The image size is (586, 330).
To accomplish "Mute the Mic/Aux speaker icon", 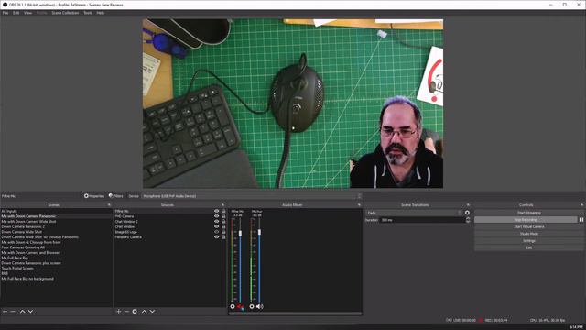I will tap(260, 306).
